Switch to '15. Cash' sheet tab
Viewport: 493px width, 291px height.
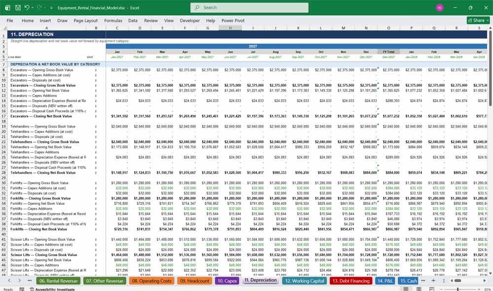[x=408, y=281]
